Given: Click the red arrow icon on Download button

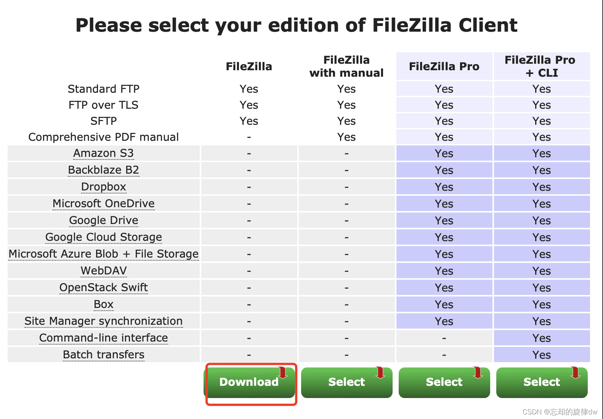Looking at the screenshot, I should click(283, 372).
